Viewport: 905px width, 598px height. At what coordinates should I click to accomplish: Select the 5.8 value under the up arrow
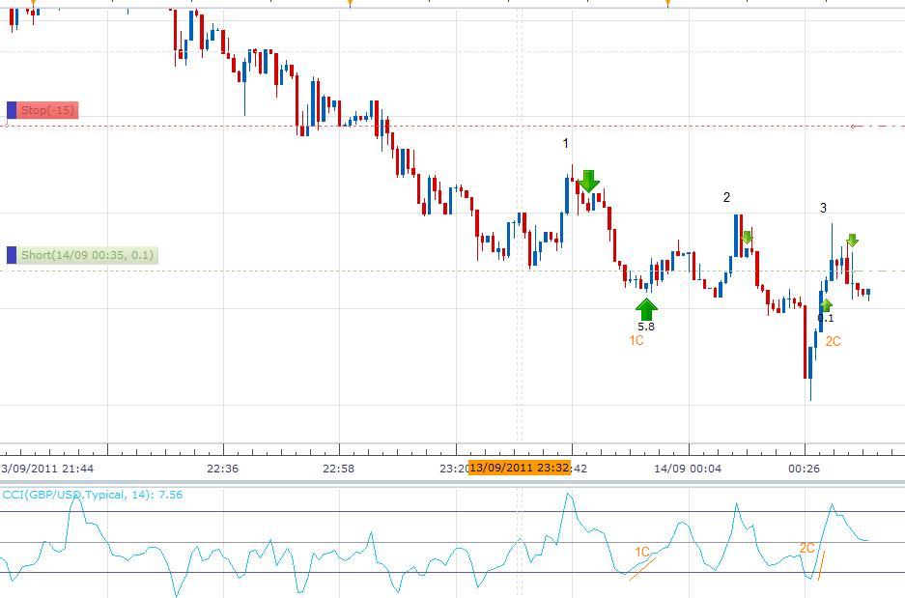pyautogui.click(x=646, y=327)
